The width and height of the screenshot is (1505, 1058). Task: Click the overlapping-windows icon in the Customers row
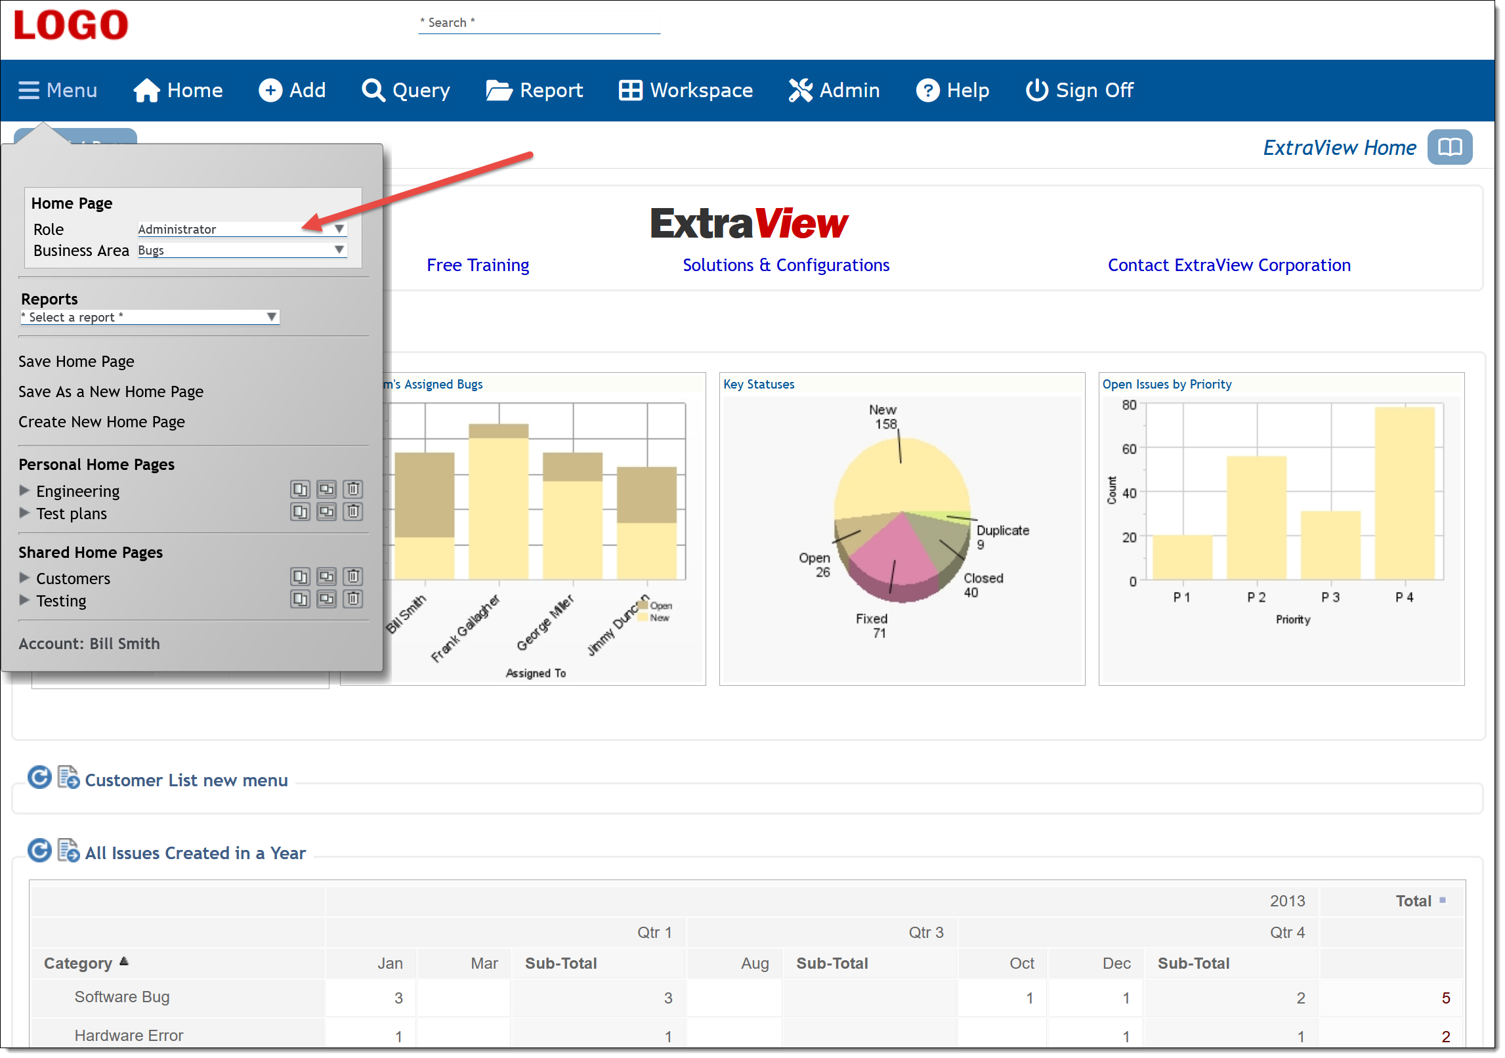pos(326,577)
